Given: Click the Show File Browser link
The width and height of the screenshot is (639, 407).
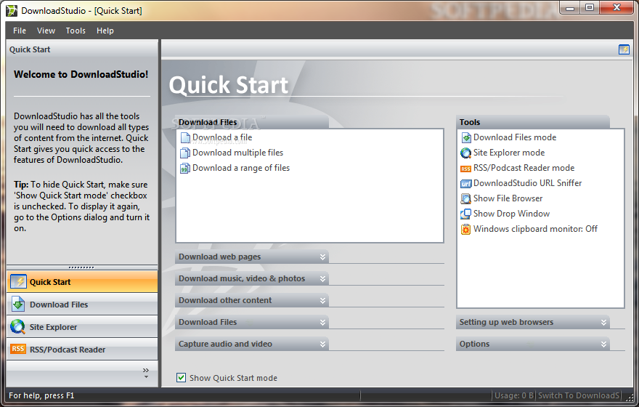Looking at the screenshot, I should tap(508, 198).
